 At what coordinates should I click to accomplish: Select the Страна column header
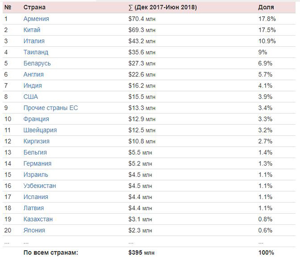pos(34,7)
